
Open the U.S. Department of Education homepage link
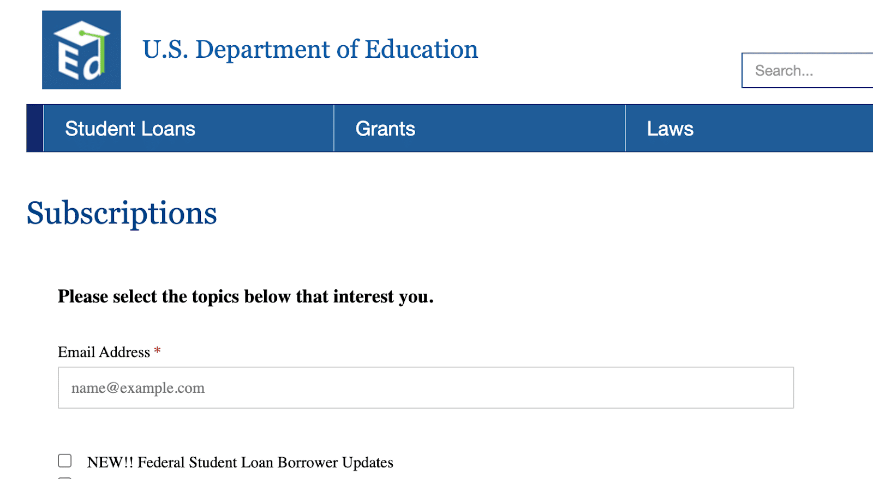310,49
